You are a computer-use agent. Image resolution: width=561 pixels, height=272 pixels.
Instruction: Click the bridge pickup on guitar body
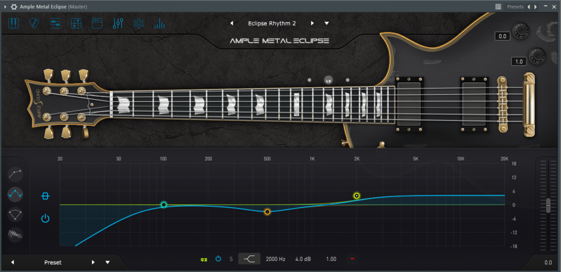474,105
